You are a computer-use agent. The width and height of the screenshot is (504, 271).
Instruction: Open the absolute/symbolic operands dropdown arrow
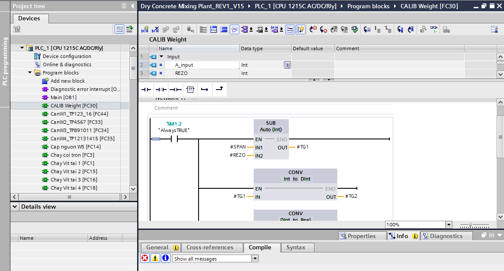tap(251, 30)
